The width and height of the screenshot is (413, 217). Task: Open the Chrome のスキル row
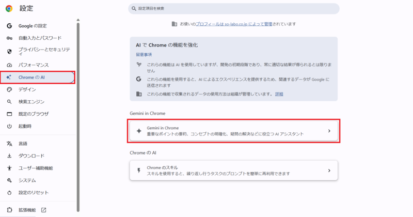point(234,171)
